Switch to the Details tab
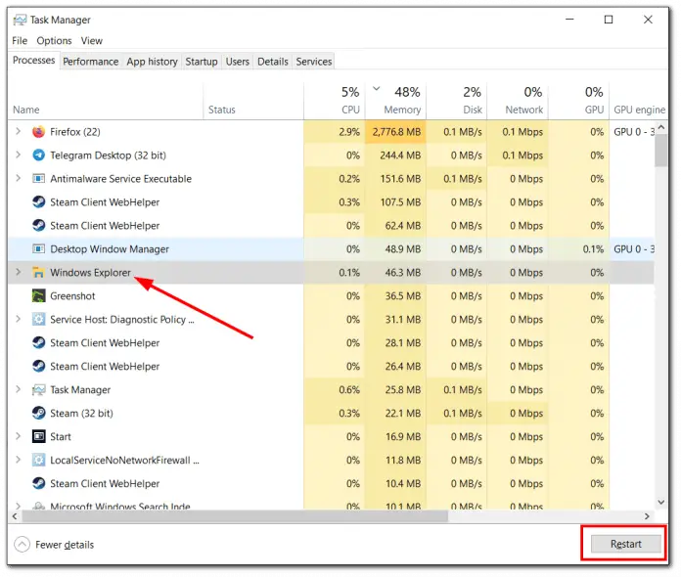 pyautogui.click(x=273, y=62)
